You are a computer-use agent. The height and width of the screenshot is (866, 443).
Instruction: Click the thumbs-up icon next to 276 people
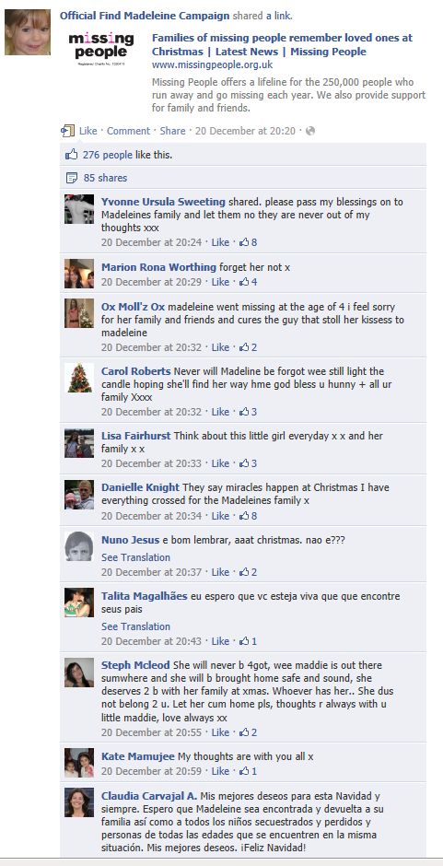(x=71, y=155)
